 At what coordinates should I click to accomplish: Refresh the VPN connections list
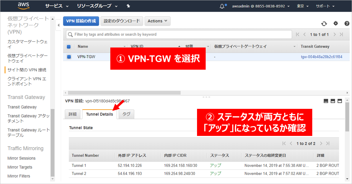point(324,24)
